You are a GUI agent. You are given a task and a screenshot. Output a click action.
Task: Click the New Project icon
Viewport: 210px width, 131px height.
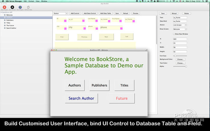point(4,7)
